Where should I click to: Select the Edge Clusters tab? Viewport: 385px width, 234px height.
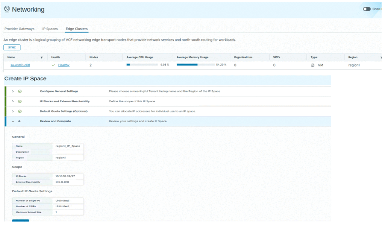click(76, 29)
